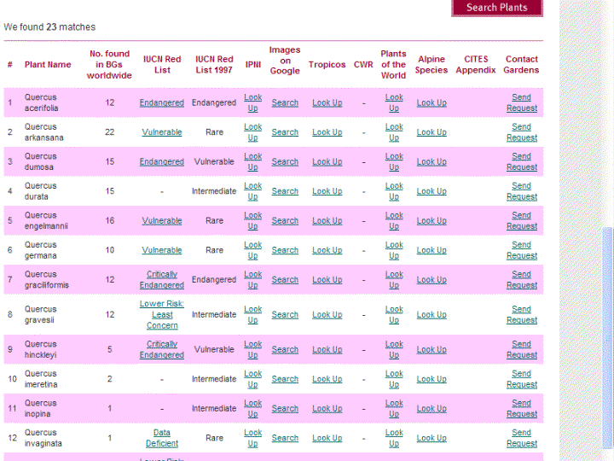
Task: Open Tropicos Look Up for Quercus arkansana
Action: [327, 132]
